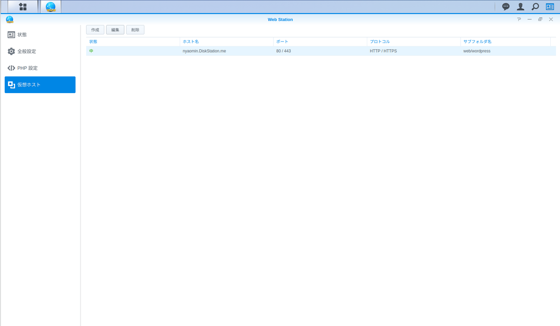The width and height of the screenshot is (560, 326).
Task: Open the user account options icon
Action: (520, 7)
